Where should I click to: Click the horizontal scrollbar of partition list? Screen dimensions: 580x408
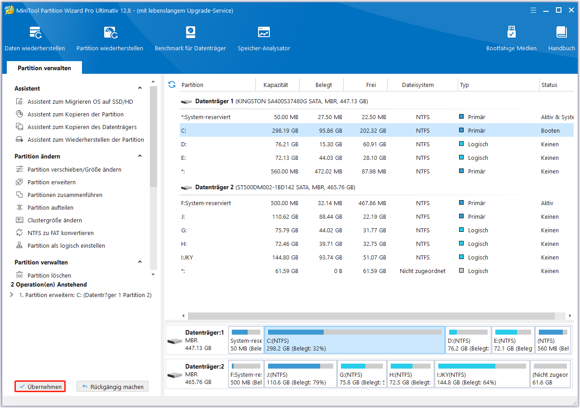click(371, 316)
